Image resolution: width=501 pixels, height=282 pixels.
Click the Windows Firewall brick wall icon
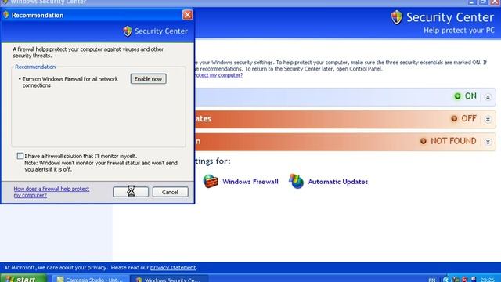pyautogui.click(x=211, y=181)
